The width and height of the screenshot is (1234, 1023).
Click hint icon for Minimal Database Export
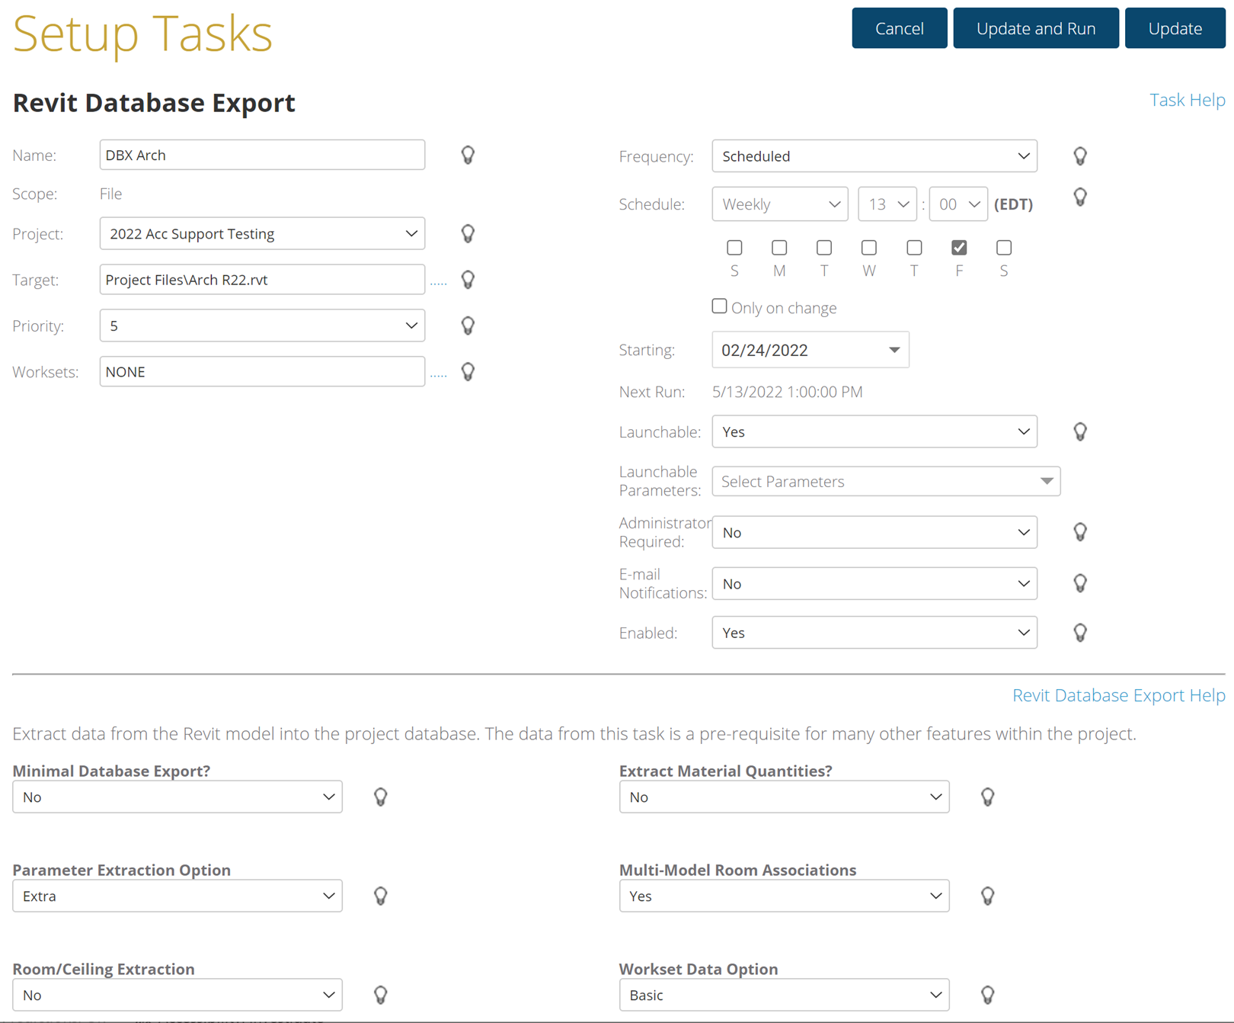[380, 797]
